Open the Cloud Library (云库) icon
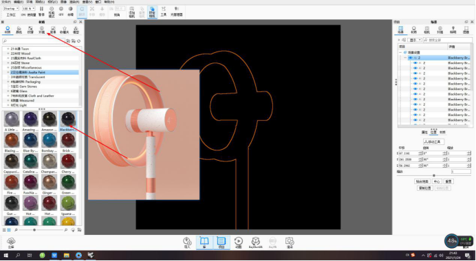 coord(11,243)
